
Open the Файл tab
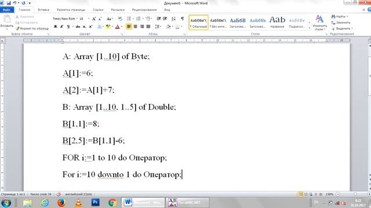tap(6, 10)
